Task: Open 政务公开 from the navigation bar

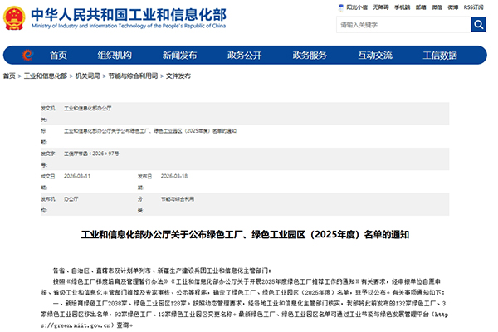Action: click(244, 56)
